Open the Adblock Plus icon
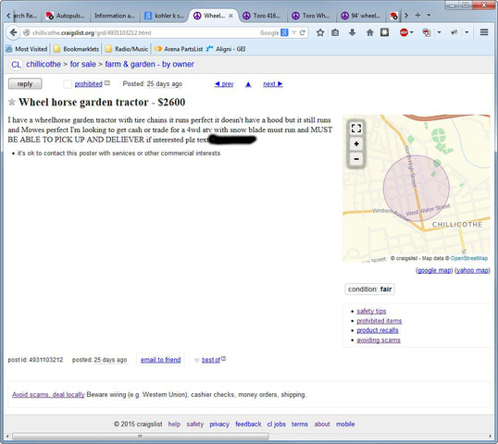This screenshot has height=444, width=498. click(404, 32)
